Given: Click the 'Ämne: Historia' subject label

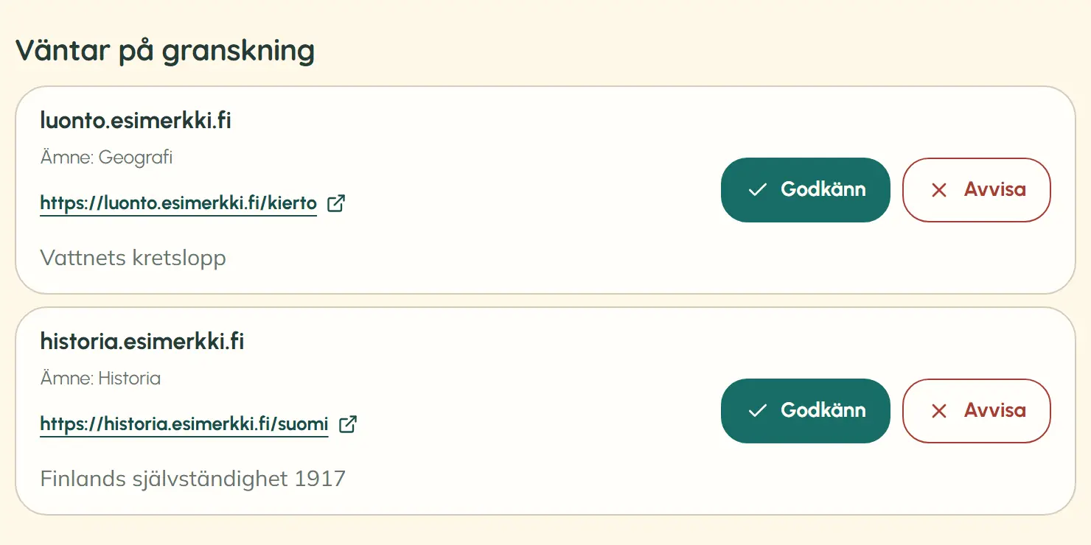Looking at the screenshot, I should click(100, 379).
